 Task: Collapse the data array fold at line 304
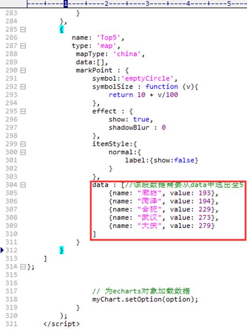[23, 185]
